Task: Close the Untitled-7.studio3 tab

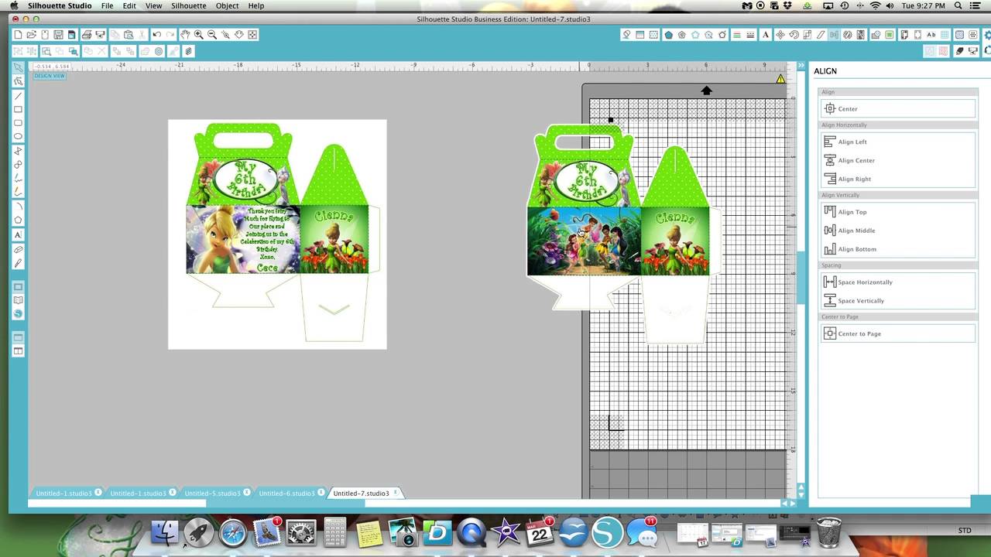Action: point(396,492)
